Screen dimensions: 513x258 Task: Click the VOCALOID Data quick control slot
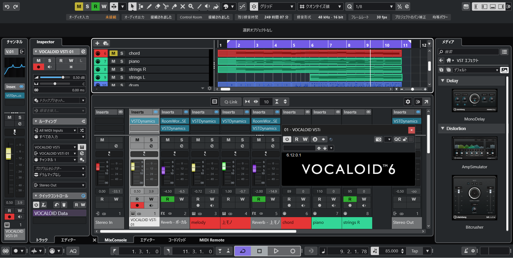coord(60,213)
